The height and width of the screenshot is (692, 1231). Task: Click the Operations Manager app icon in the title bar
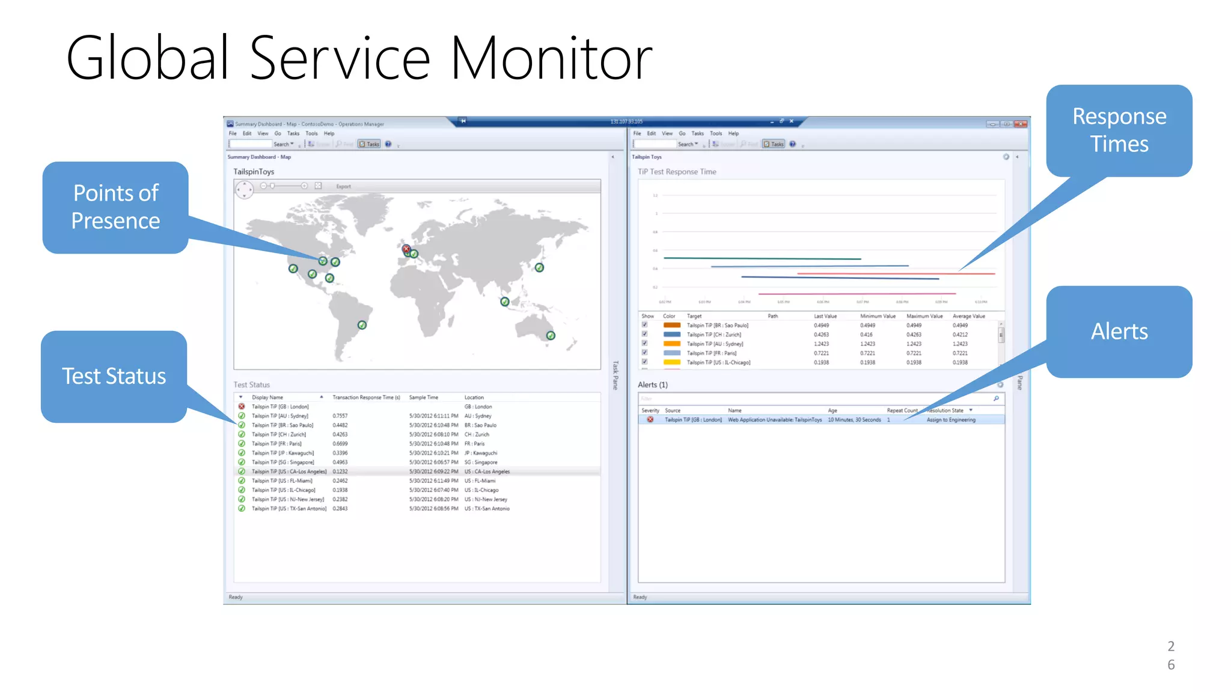click(x=230, y=124)
